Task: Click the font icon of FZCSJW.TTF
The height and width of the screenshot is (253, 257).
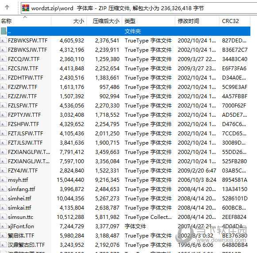Action: pyautogui.click(x=3, y=68)
